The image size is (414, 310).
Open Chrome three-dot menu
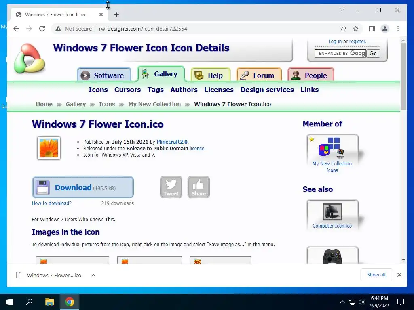(x=398, y=29)
